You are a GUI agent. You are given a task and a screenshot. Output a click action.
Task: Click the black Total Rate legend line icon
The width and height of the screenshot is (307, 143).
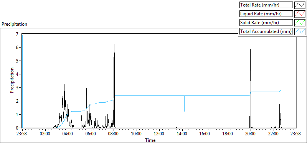(300, 5)
